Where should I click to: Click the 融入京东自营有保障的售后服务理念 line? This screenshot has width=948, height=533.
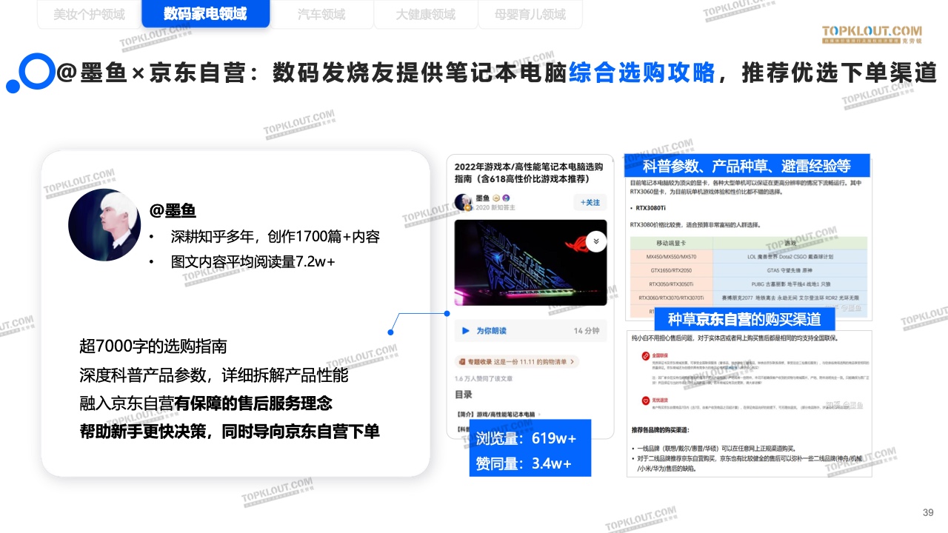pos(206,403)
